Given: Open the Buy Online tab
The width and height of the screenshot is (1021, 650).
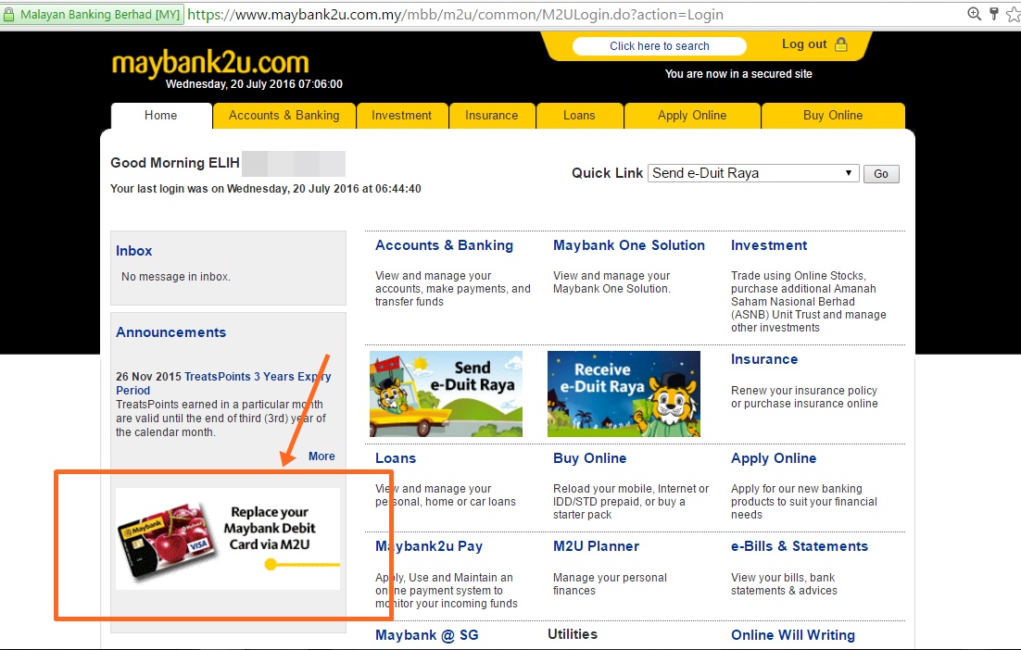Looking at the screenshot, I should pos(833,116).
